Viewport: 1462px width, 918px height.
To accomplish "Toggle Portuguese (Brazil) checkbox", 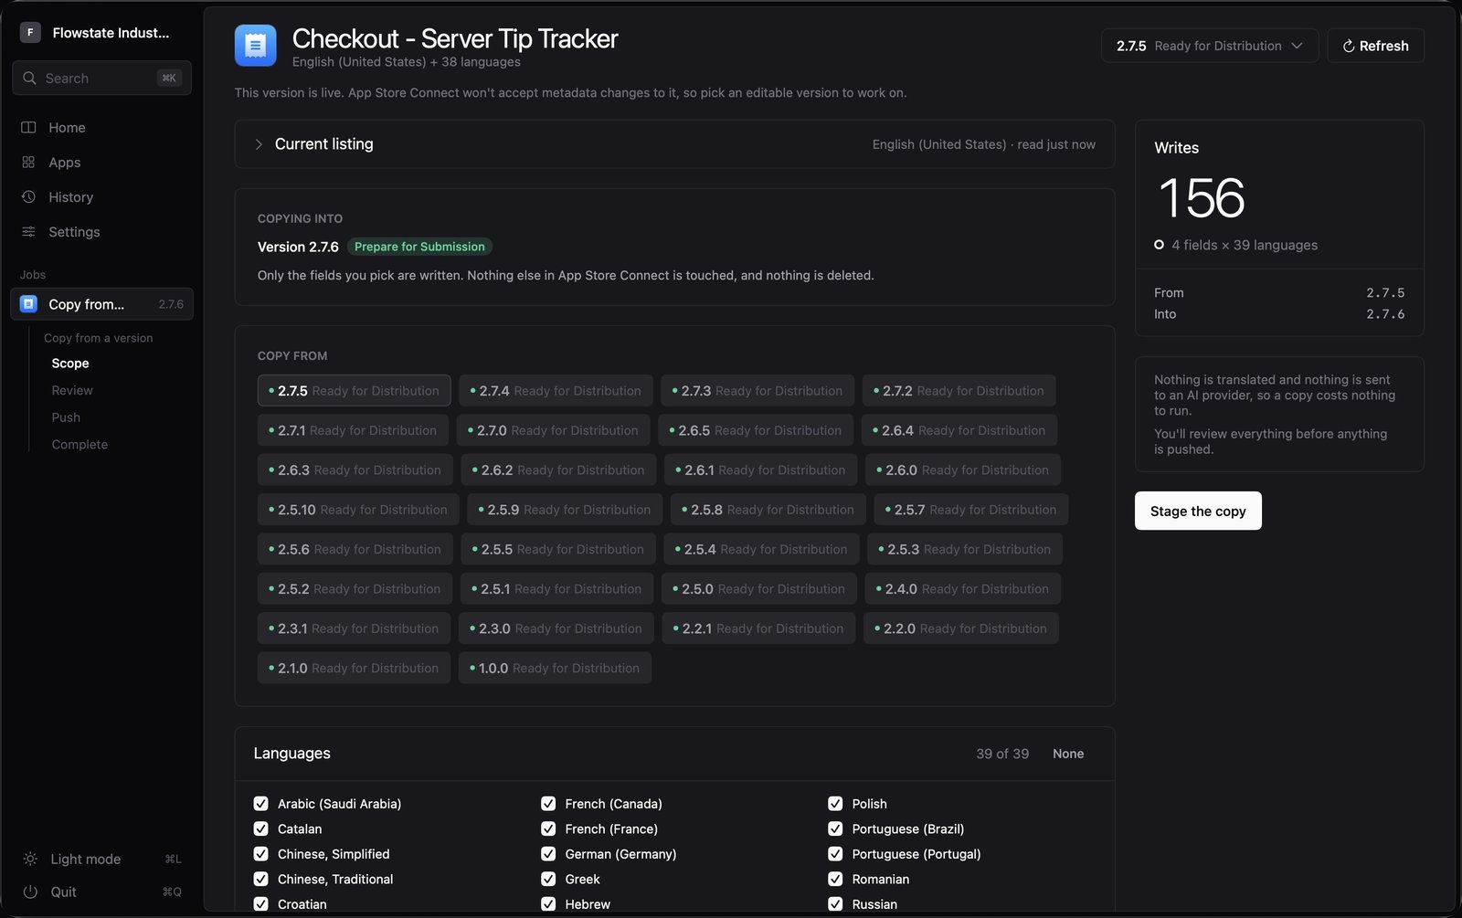I will click(x=835, y=828).
